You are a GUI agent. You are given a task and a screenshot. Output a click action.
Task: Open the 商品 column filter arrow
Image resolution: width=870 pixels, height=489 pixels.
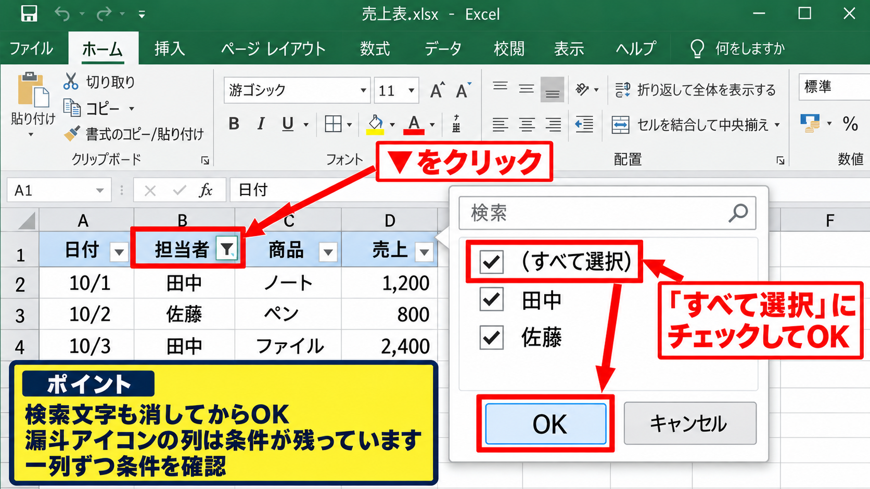328,253
